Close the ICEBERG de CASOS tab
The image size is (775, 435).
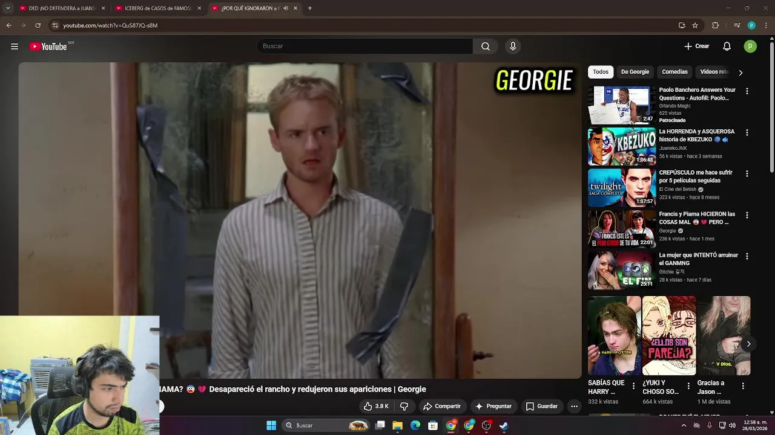pos(199,8)
